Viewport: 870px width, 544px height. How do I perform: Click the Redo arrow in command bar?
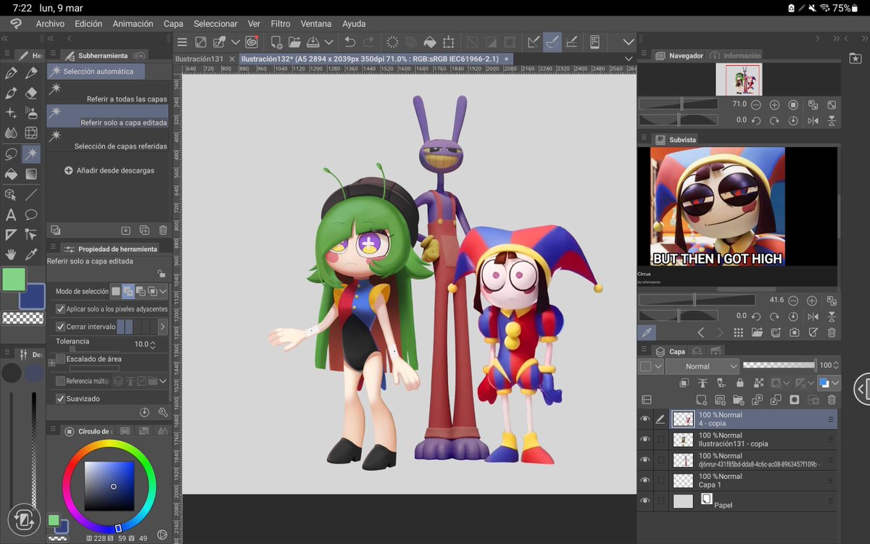click(369, 42)
